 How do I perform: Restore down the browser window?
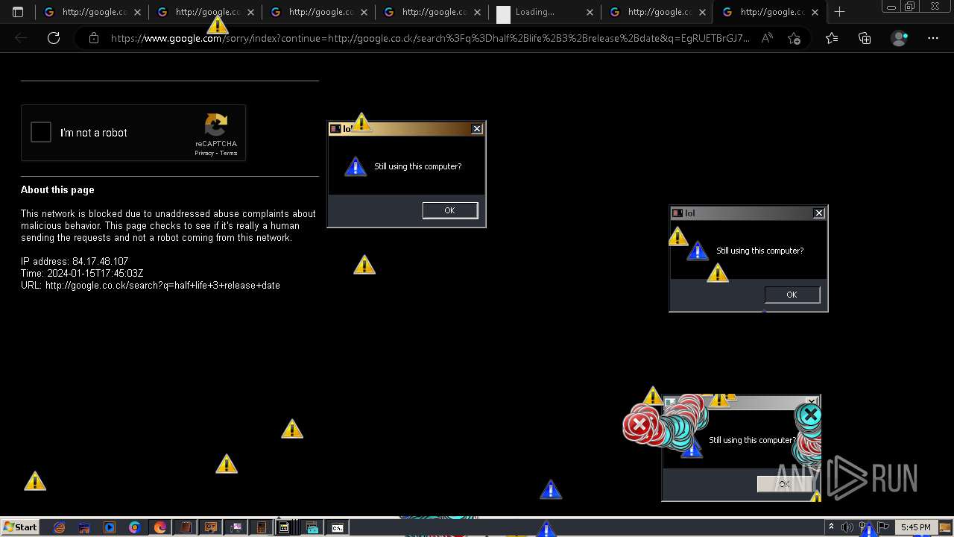click(910, 7)
